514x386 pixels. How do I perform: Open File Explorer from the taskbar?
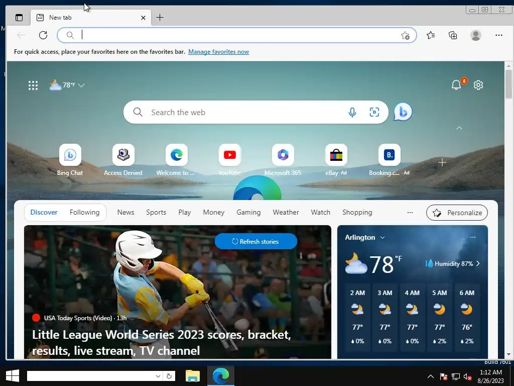coord(192,376)
